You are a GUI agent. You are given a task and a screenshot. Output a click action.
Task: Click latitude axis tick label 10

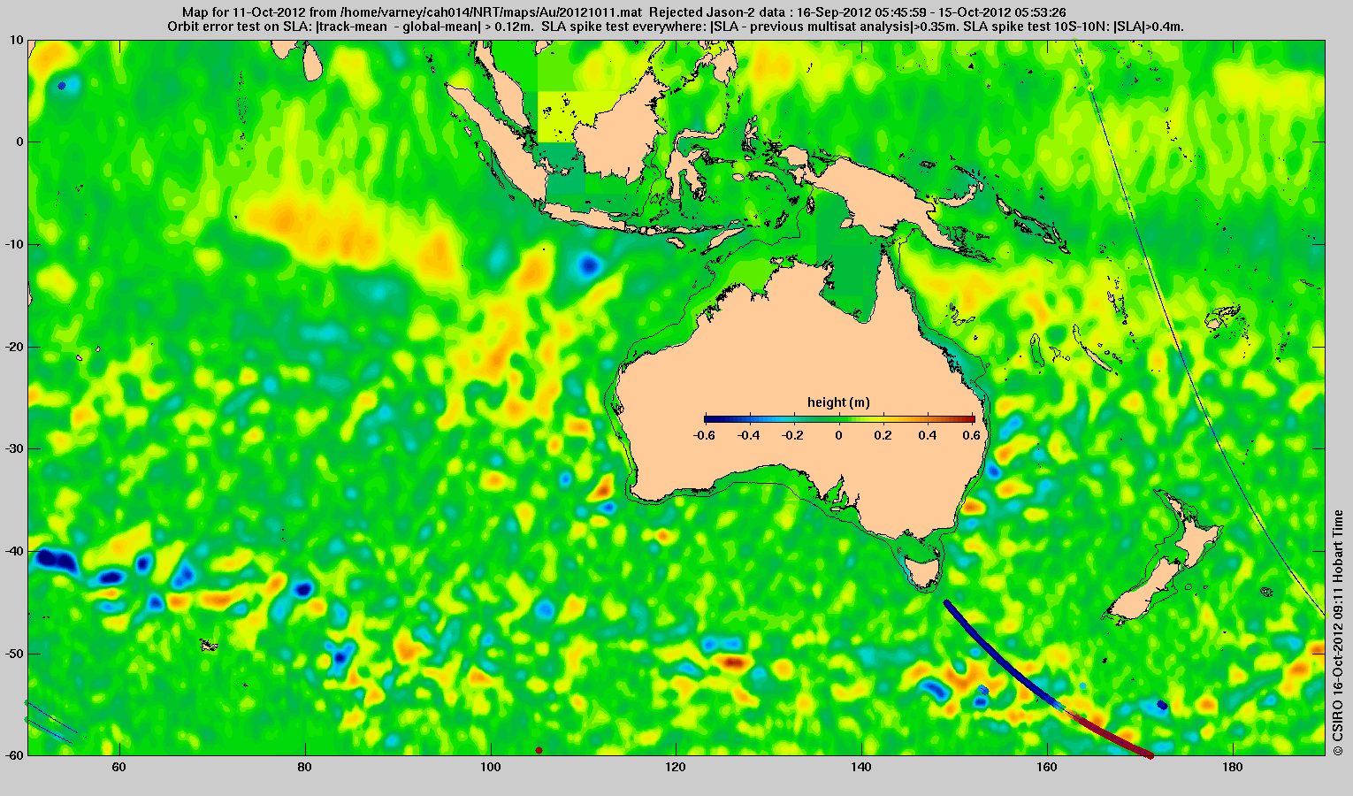click(x=17, y=40)
